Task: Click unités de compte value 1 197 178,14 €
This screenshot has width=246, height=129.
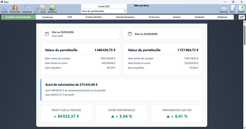Action: pos(191,59)
